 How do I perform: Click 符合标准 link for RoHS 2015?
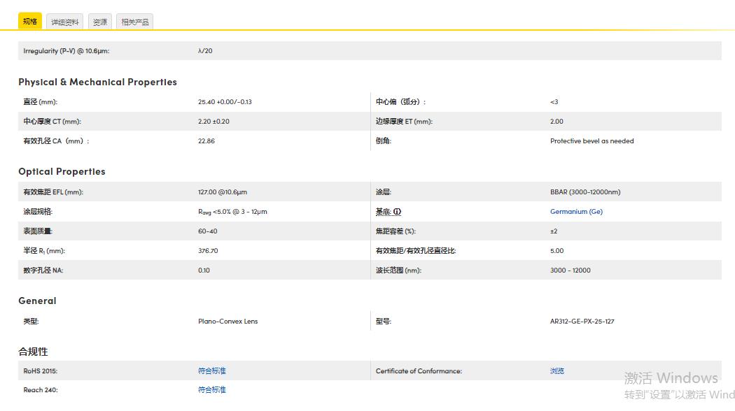pyautogui.click(x=212, y=371)
